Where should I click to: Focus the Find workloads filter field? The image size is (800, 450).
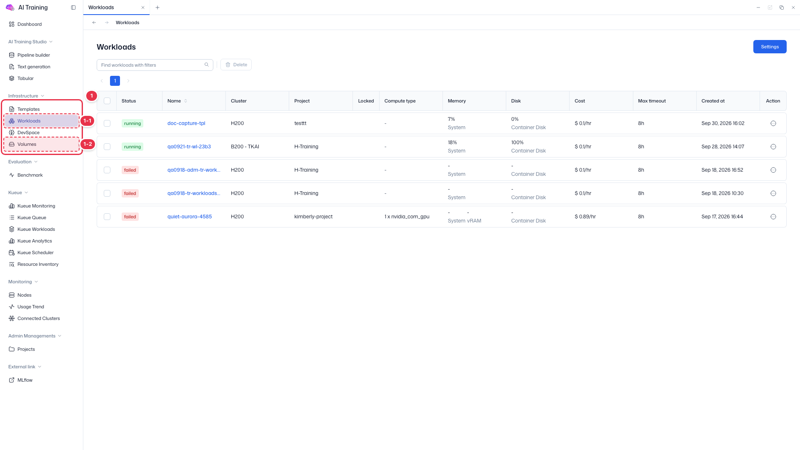click(155, 65)
